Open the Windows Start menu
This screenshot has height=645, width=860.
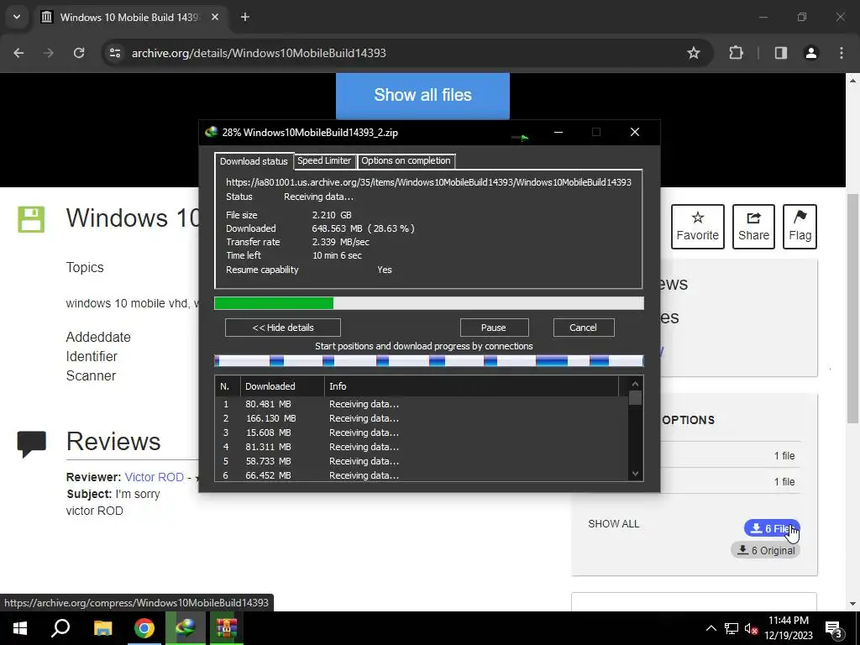20,628
